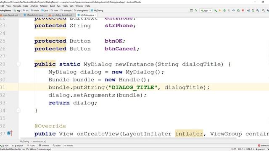Open the View menu
Screen dimensions: 269x151
8,6
